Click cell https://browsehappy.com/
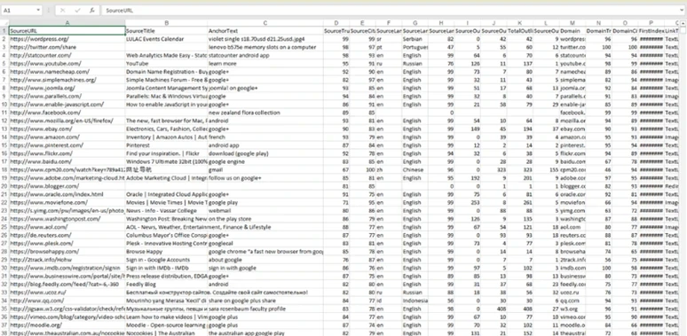 coord(67,252)
